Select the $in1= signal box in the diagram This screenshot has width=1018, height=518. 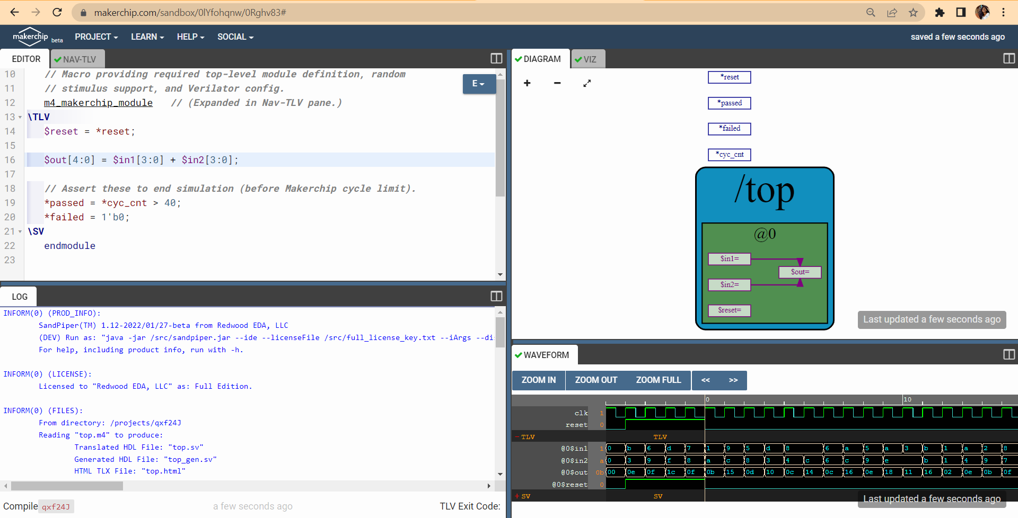[x=730, y=259]
